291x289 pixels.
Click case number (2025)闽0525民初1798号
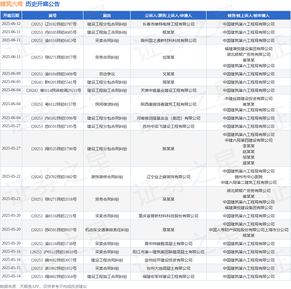(53, 149)
